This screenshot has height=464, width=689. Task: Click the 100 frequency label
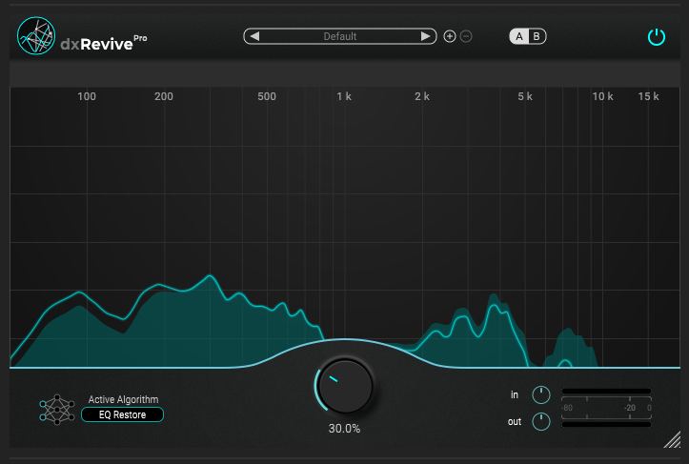point(87,96)
